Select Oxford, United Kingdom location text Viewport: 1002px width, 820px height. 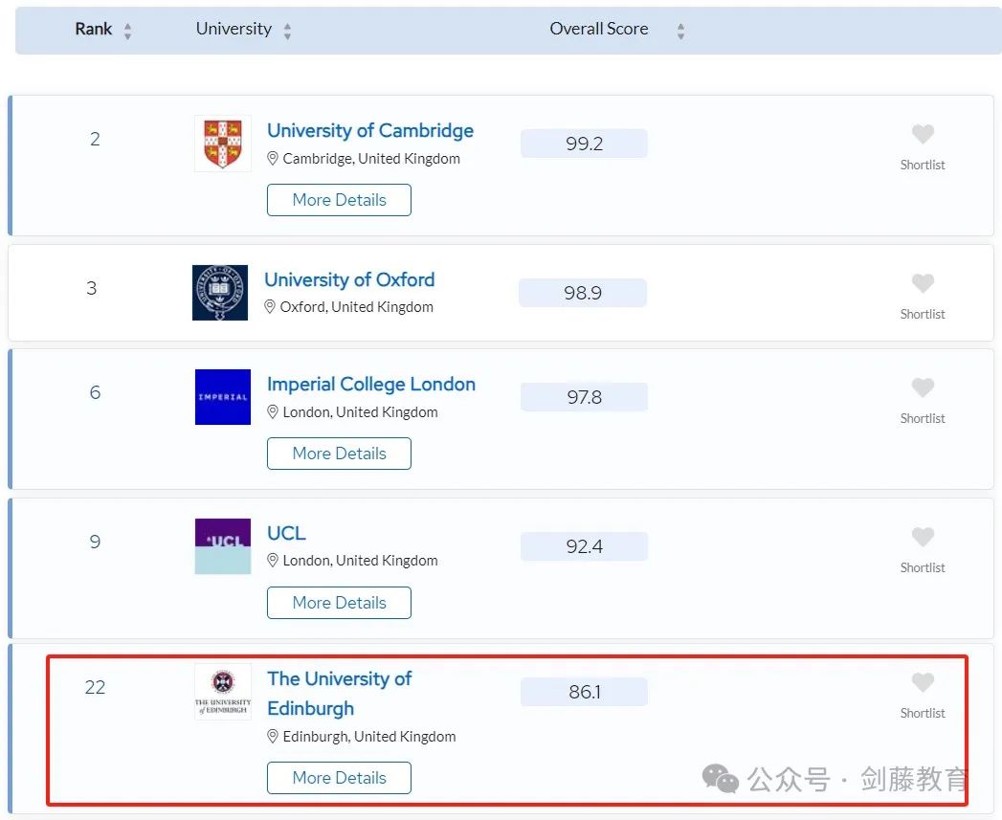click(357, 307)
